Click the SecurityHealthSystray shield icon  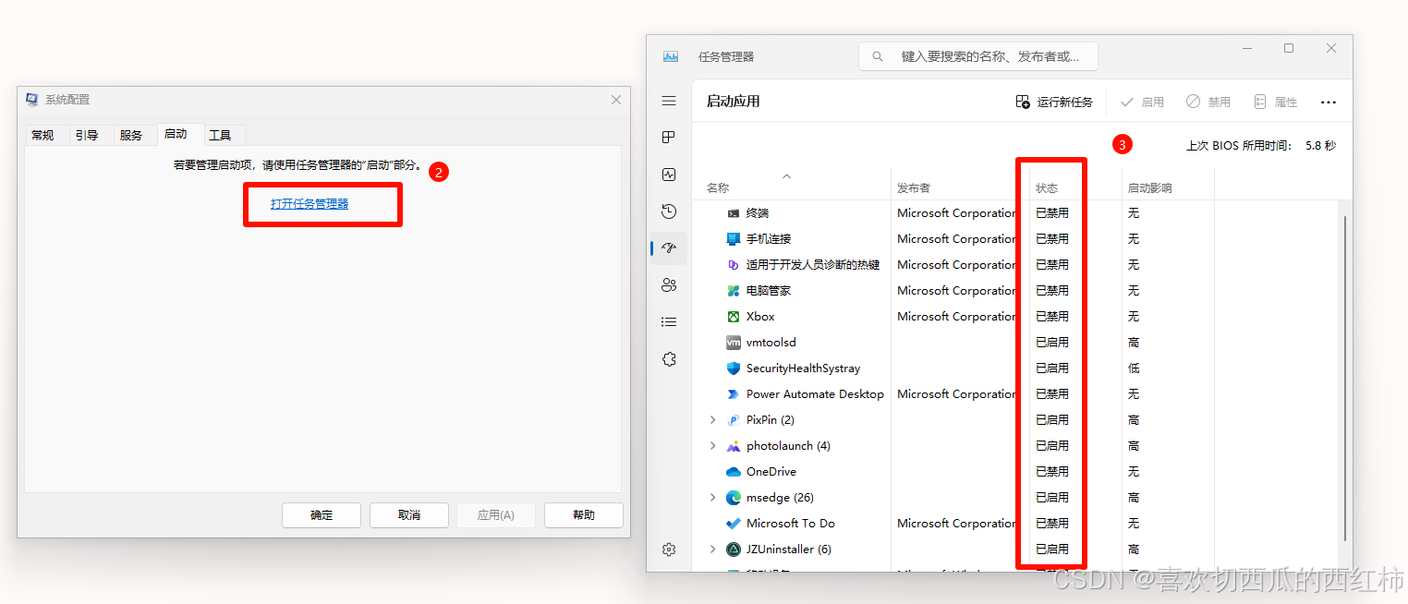pyautogui.click(x=734, y=368)
